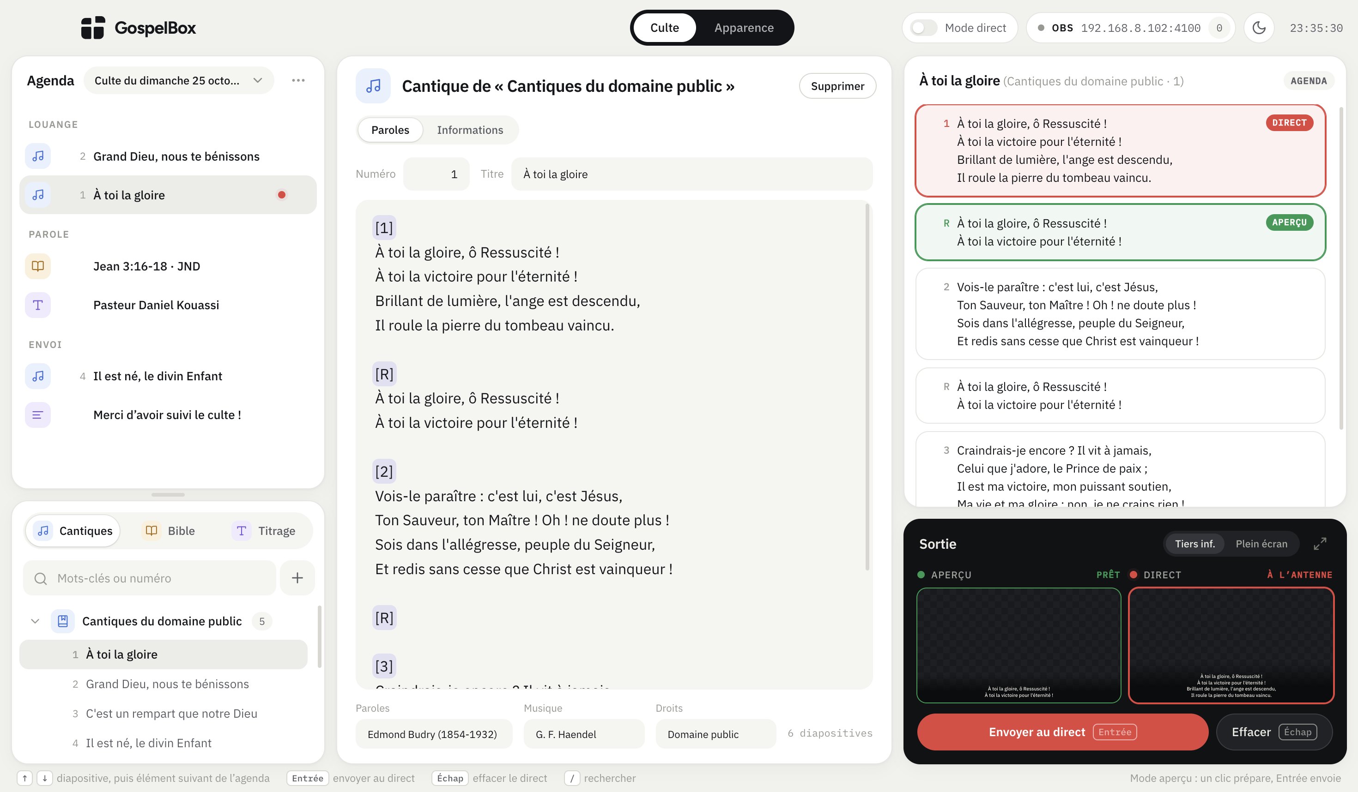1358x792 pixels.
Task: Click the book icon for Jean 3:16-18
Action: point(38,266)
